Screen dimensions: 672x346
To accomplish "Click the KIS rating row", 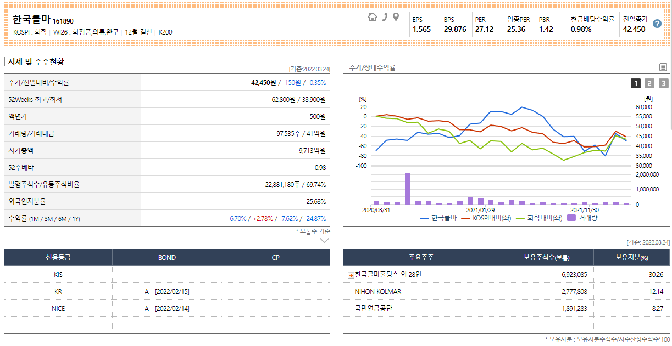I will [x=167, y=274].
